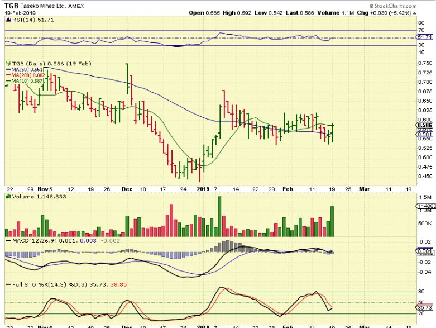Click the 30 RSI axis label
The image size is (436, 328).
pos(421,45)
